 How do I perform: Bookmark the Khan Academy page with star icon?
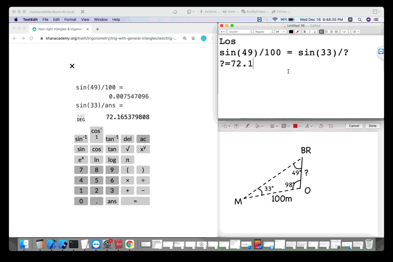click(193, 38)
